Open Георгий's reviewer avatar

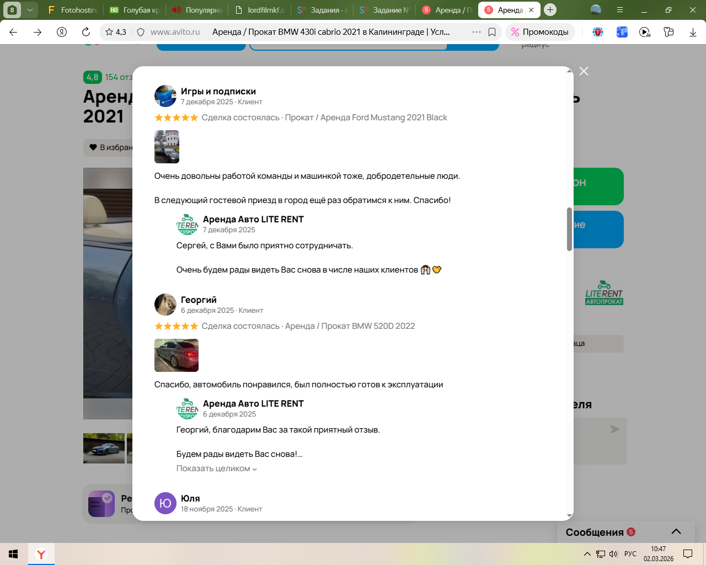tap(165, 305)
